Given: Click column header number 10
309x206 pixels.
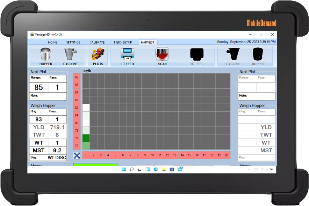Looking at the screenshot, I should pyautogui.click(x=152, y=155).
